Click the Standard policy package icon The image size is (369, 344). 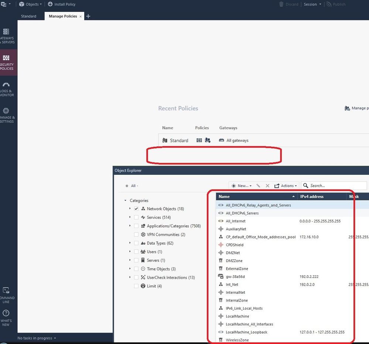coord(165,140)
